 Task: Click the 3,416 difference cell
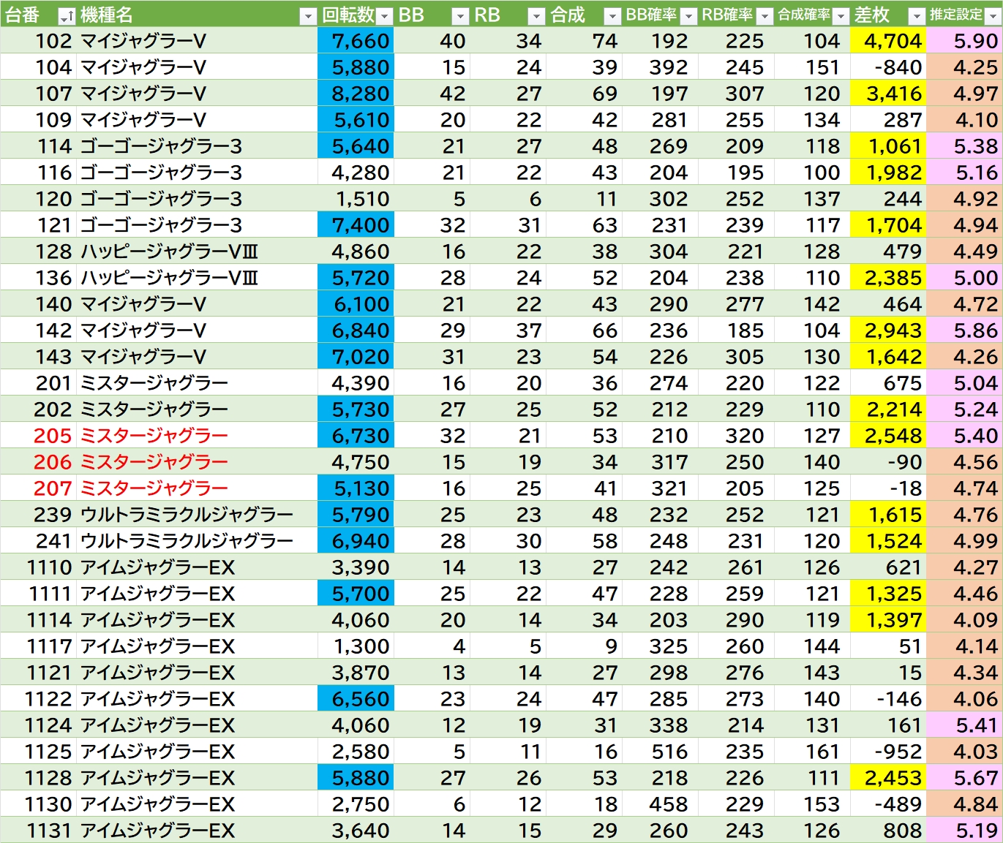tap(888, 94)
